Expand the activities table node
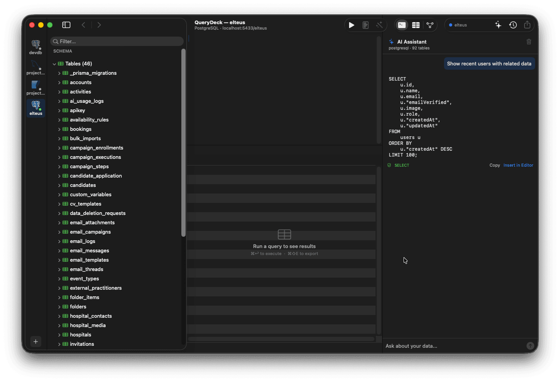Viewport: 560px width, 382px height. pyautogui.click(x=59, y=92)
